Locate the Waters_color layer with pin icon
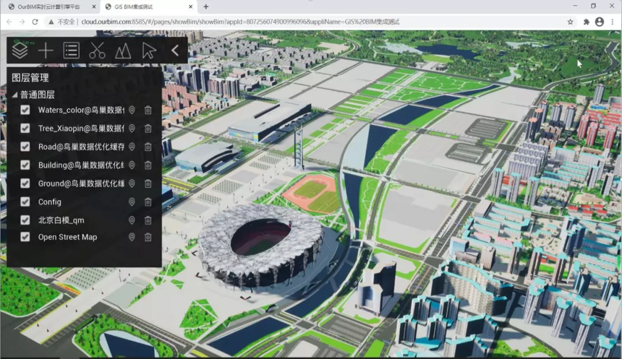 (x=132, y=110)
